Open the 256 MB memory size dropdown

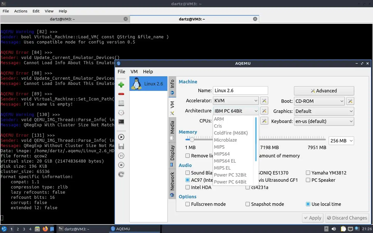point(341,141)
